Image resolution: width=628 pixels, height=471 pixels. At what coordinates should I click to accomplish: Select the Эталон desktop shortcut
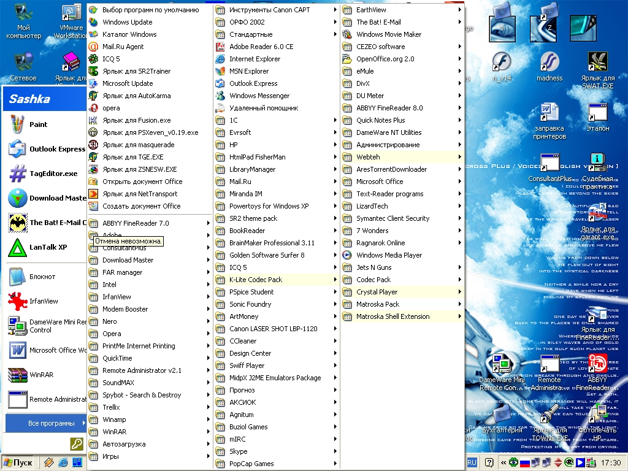598,117
